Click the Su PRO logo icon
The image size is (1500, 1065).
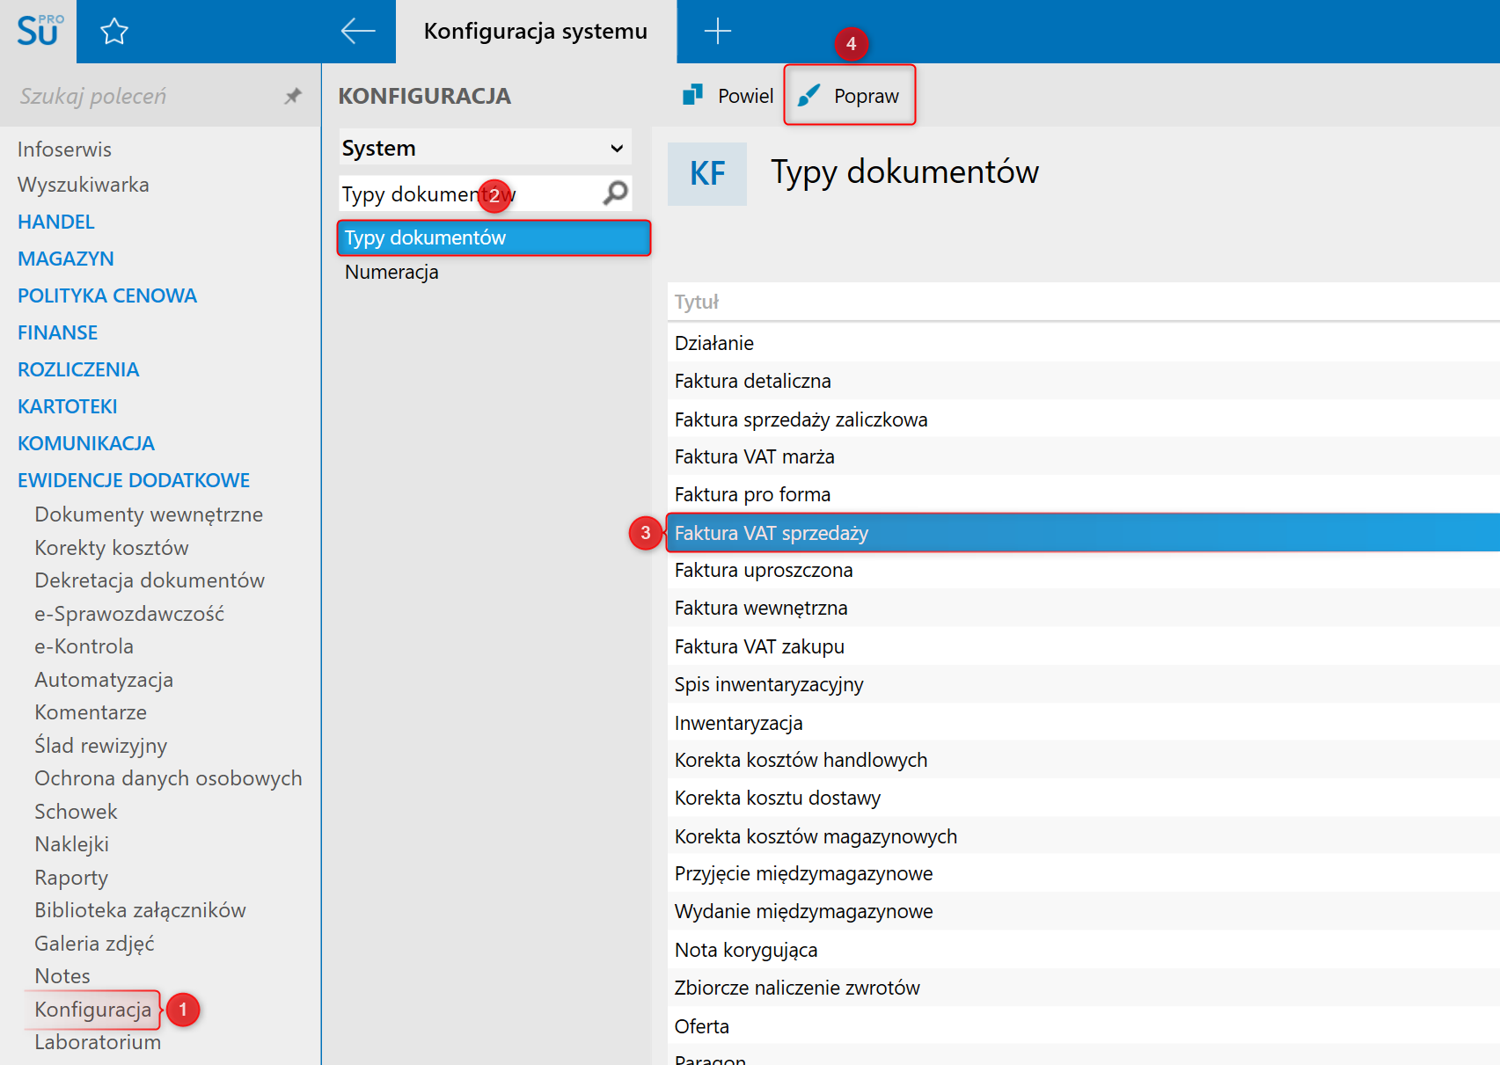coord(40,31)
